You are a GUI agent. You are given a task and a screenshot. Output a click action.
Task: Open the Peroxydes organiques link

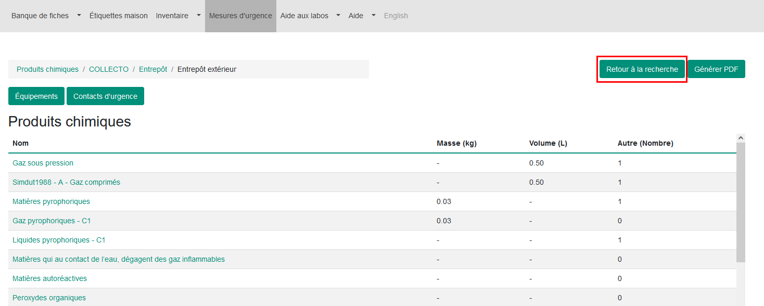tap(49, 298)
